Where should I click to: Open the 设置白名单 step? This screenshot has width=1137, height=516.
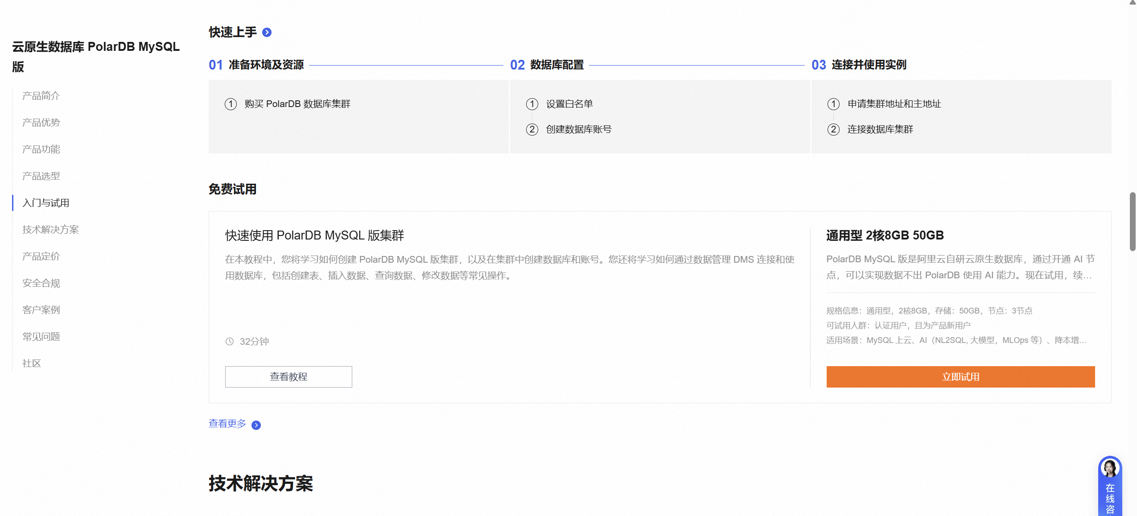pyautogui.click(x=569, y=104)
